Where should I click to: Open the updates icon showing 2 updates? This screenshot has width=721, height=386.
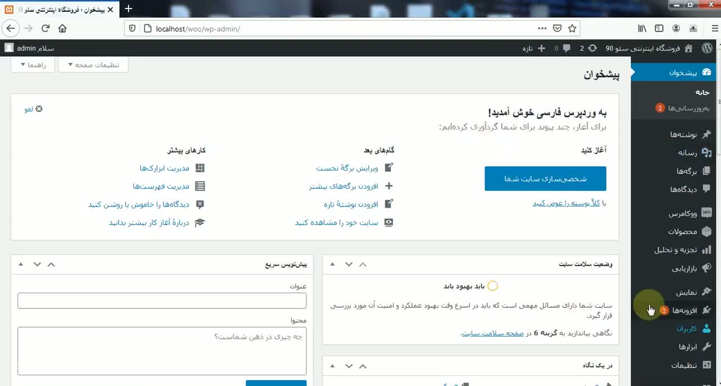pos(591,48)
